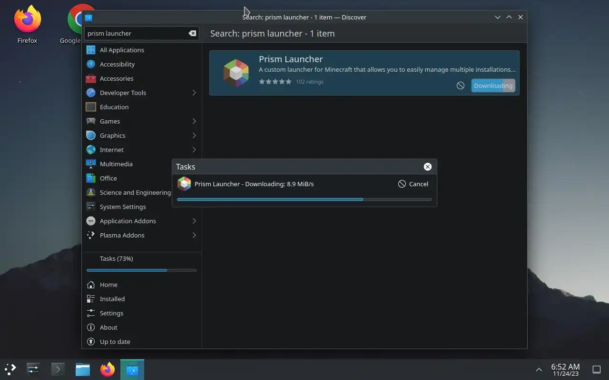This screenshot has width=609, height=380.
Task: Open Firefox from the taskbar
Action: click(x=108, y=369)
